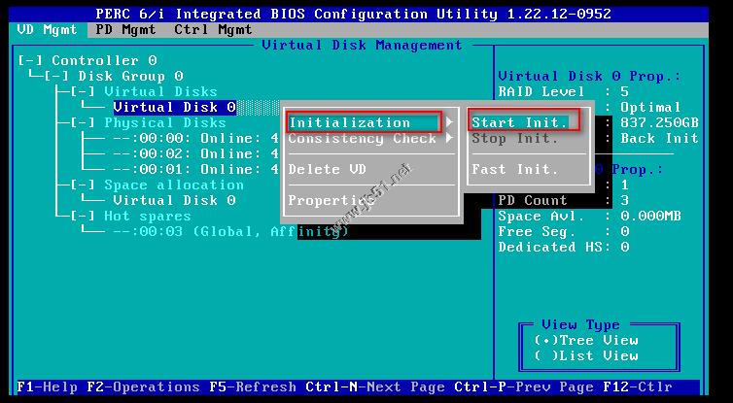The image size is (733, 403).
Task: Collapse the Space allocation branch
Action: [87, 185]
